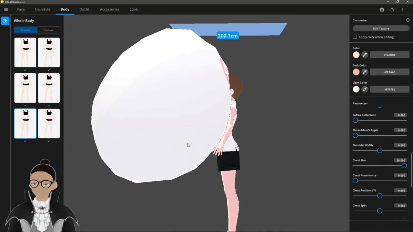Switch to the Presets toggle
The width and height of the screenshot is (413, 232).
click(x=25, y=30)
